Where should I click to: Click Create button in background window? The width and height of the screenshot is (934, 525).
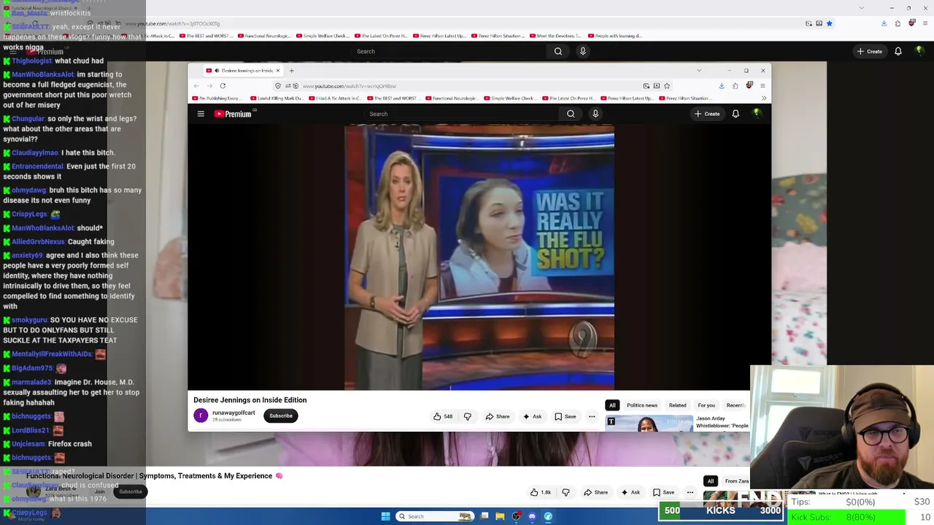pos(870,51)
